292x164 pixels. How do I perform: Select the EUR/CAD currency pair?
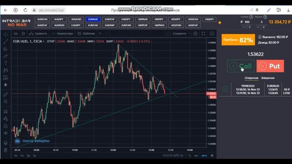click(x=93, y=26)
